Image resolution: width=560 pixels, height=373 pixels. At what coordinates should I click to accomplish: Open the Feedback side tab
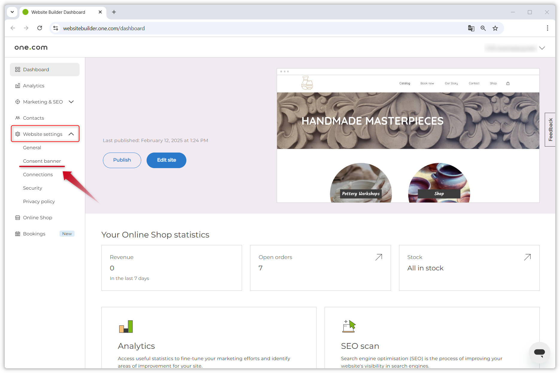click(550, 130)
